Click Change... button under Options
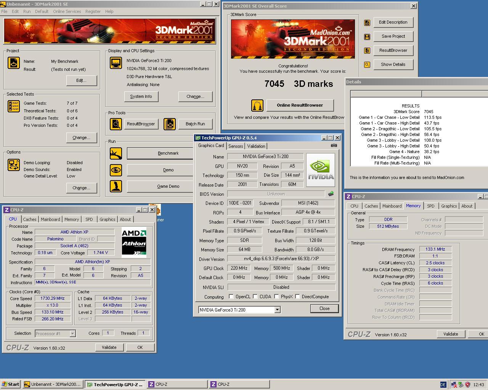 point(81,188)
